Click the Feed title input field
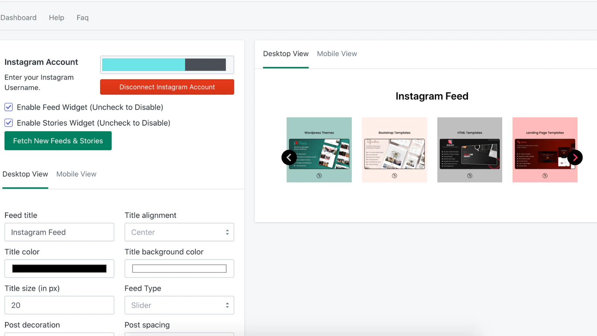 [x=59, y=232]
